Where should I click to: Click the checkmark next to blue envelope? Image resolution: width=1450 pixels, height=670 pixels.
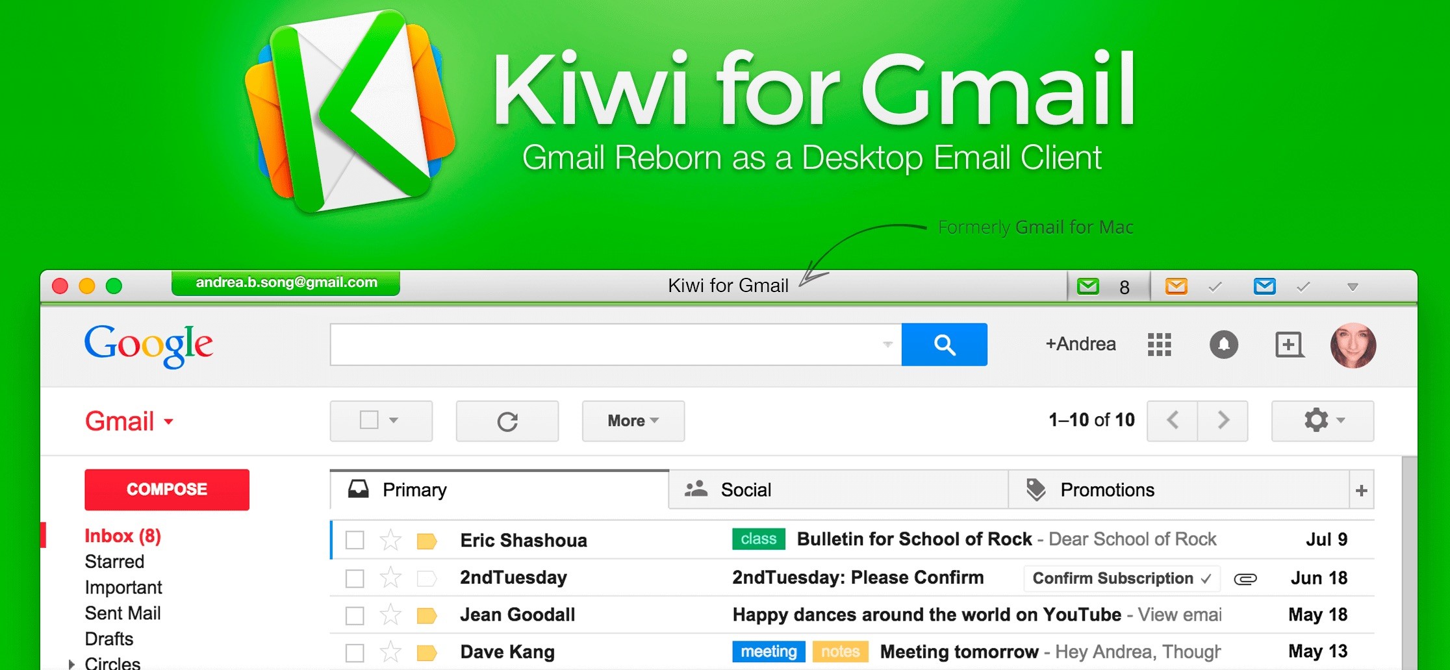(1303, 287)
